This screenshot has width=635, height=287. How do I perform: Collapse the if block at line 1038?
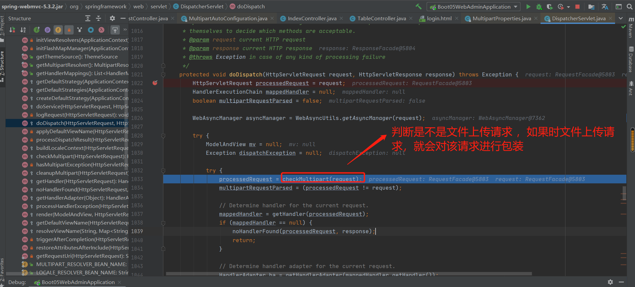163,223
